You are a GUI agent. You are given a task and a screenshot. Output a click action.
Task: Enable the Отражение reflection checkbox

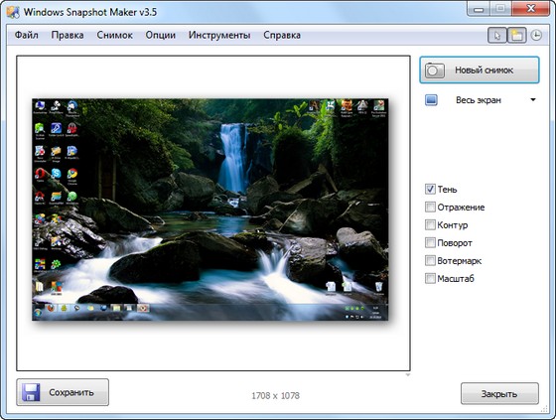pos(430,208)
